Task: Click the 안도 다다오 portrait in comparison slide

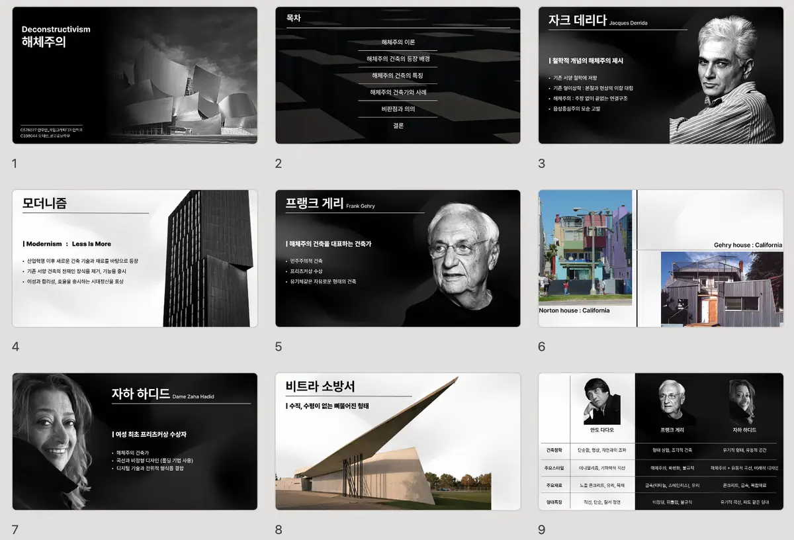Action: pos(602,401)
